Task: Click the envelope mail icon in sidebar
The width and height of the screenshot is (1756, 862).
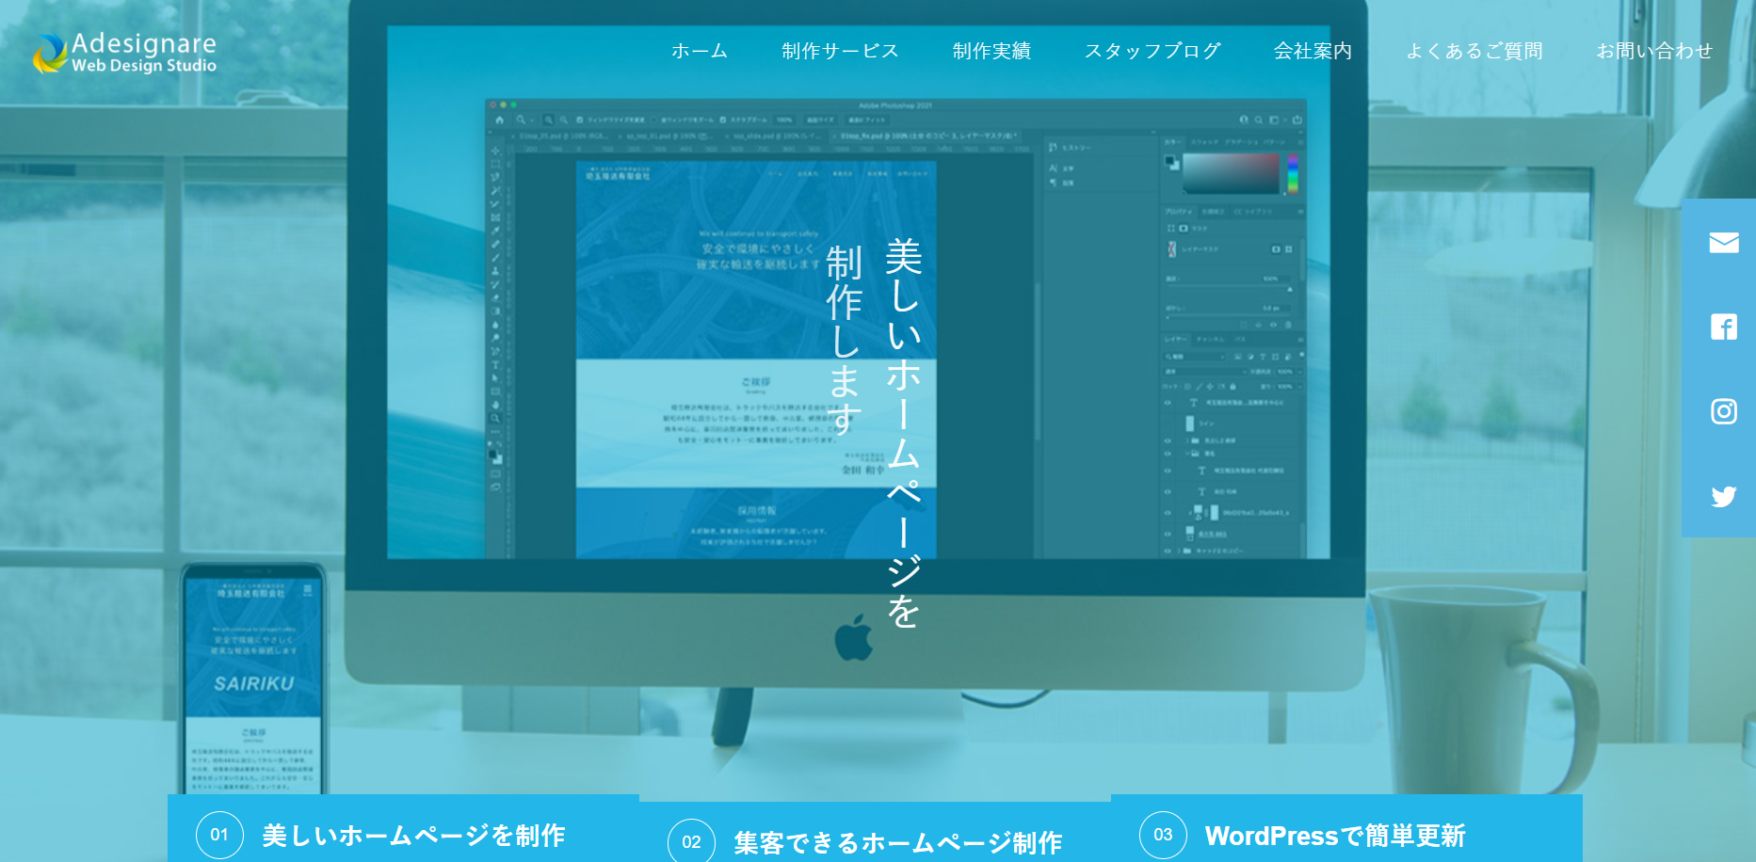Action: [1723, 243]
